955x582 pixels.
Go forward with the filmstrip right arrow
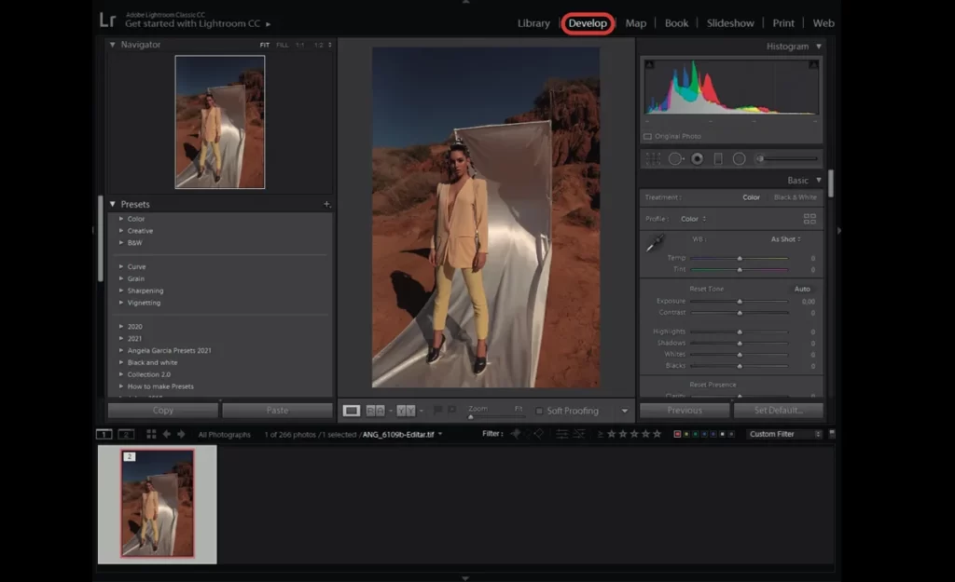coord(181,434)
